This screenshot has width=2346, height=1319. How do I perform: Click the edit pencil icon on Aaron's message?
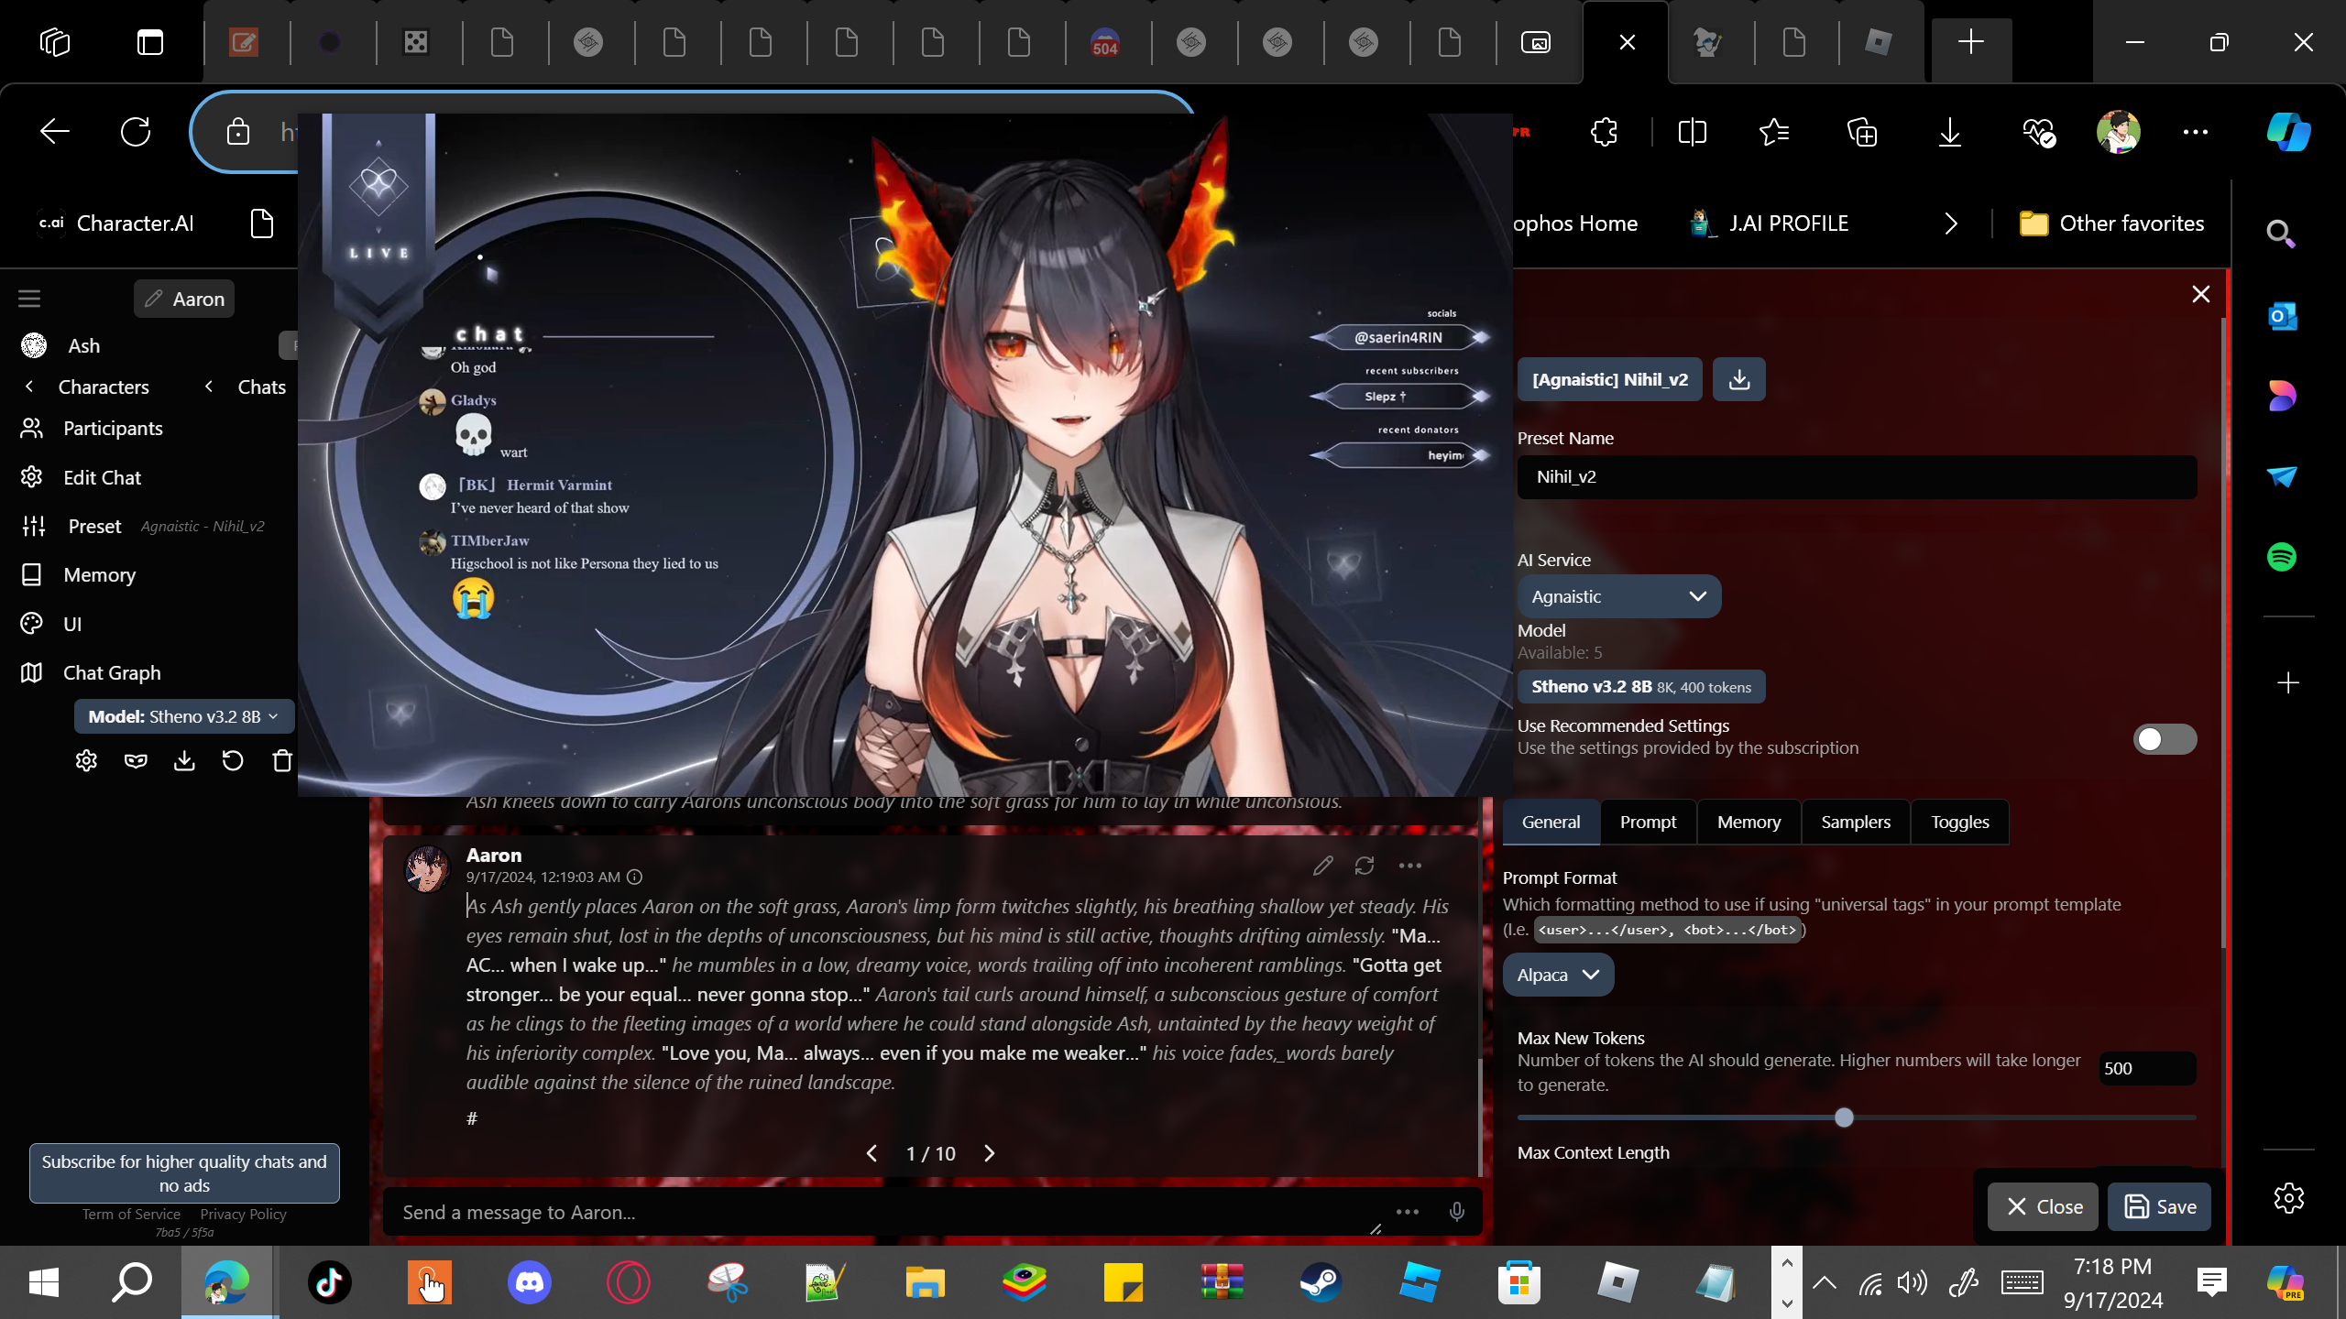tap(1322, 866)
